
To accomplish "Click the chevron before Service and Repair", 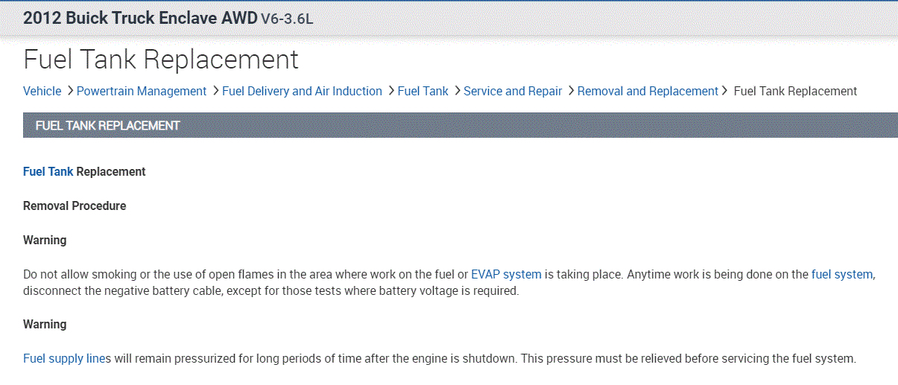I will click(x=457, y=91).
